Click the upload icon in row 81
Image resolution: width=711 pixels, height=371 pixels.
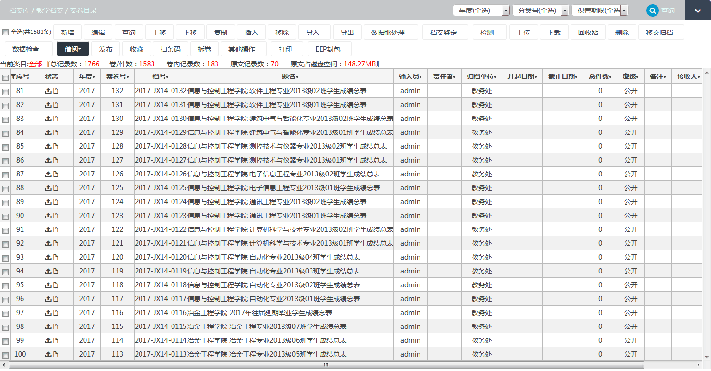point(48,91)
